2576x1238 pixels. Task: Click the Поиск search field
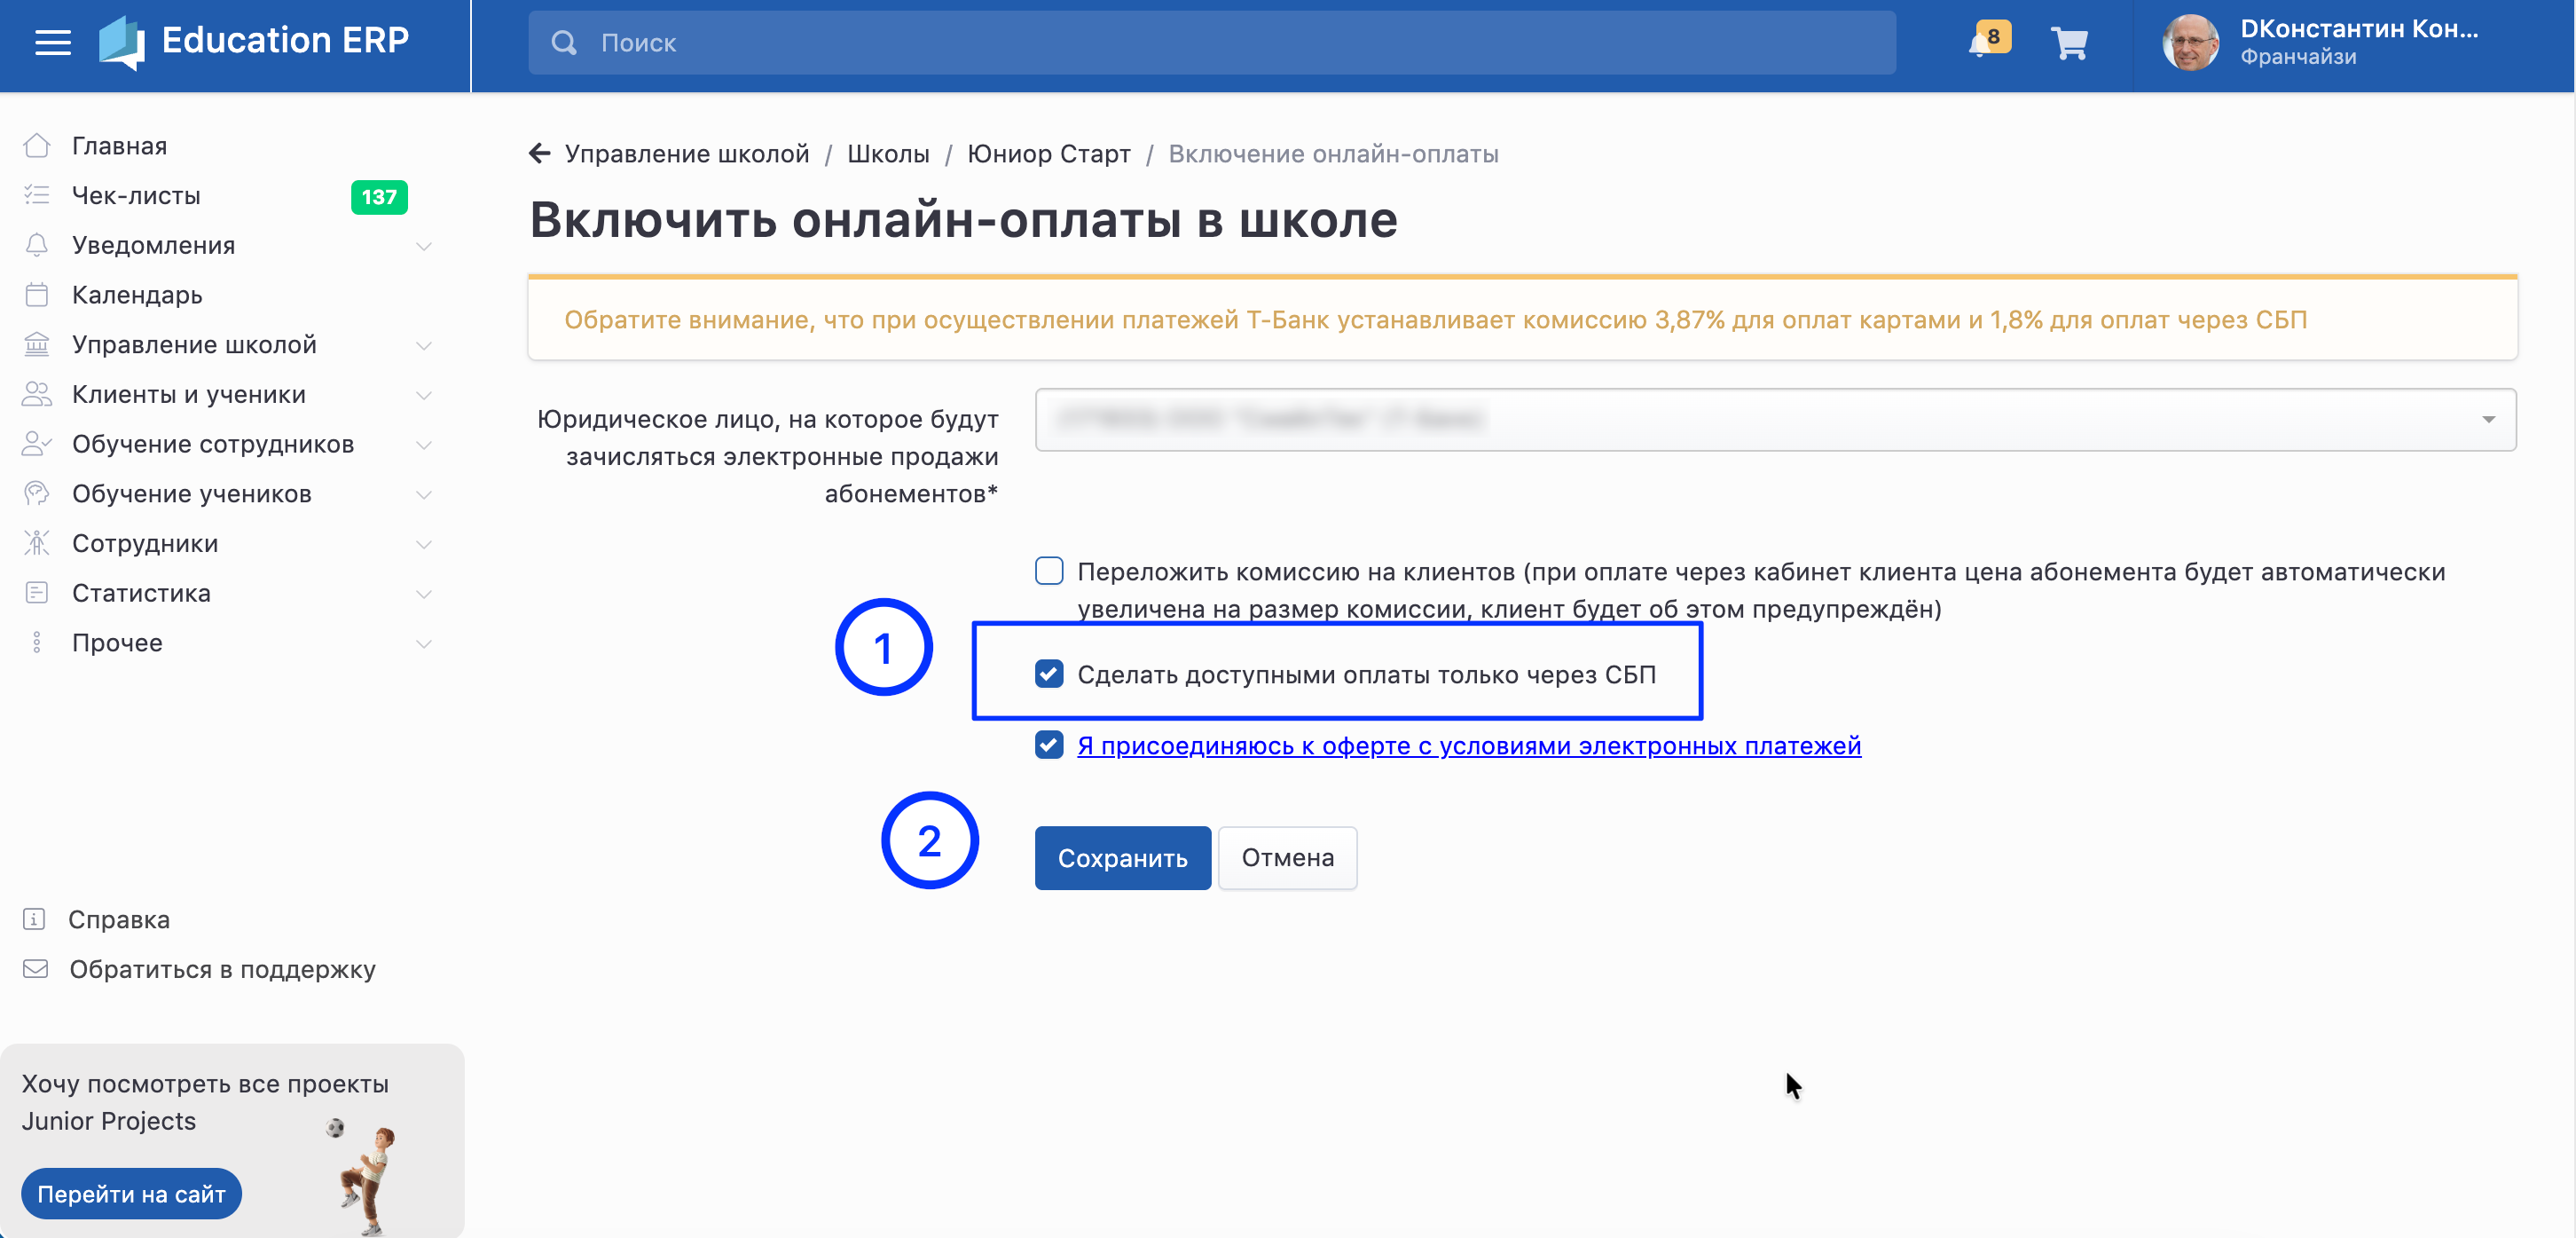(x=1212, y=43)
